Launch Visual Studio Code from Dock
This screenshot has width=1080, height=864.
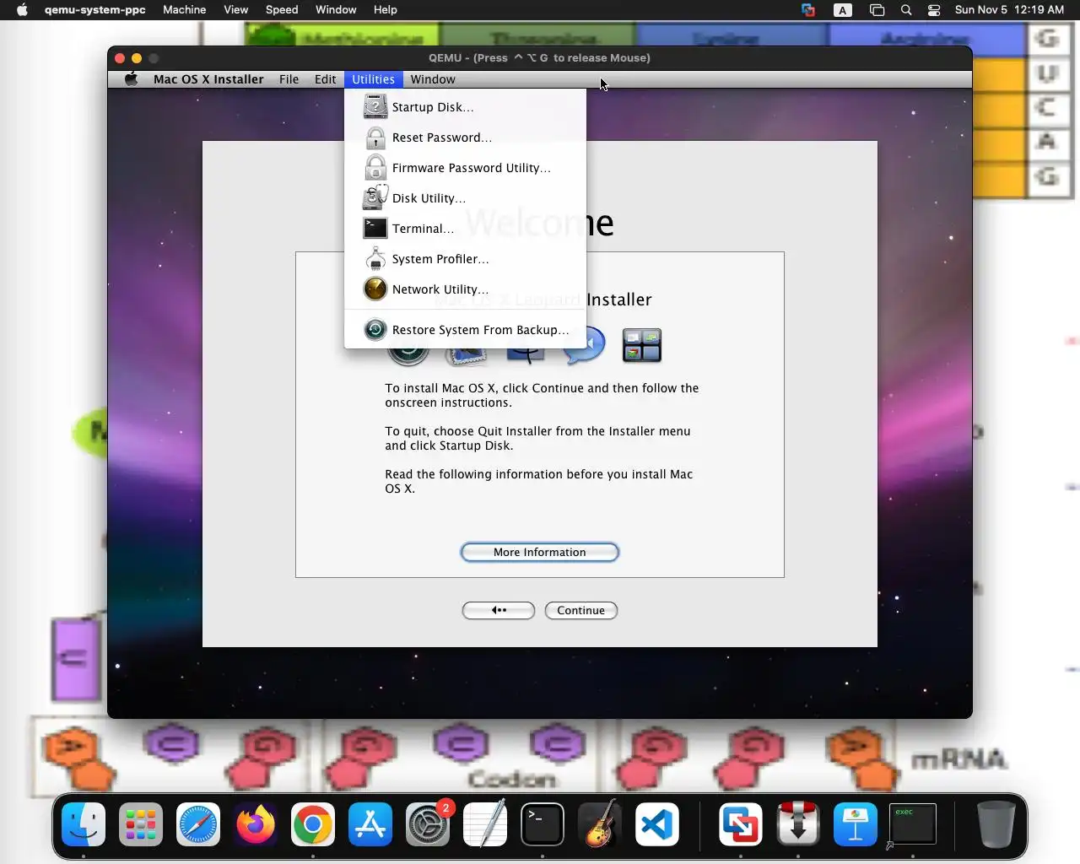click(657, 824)
